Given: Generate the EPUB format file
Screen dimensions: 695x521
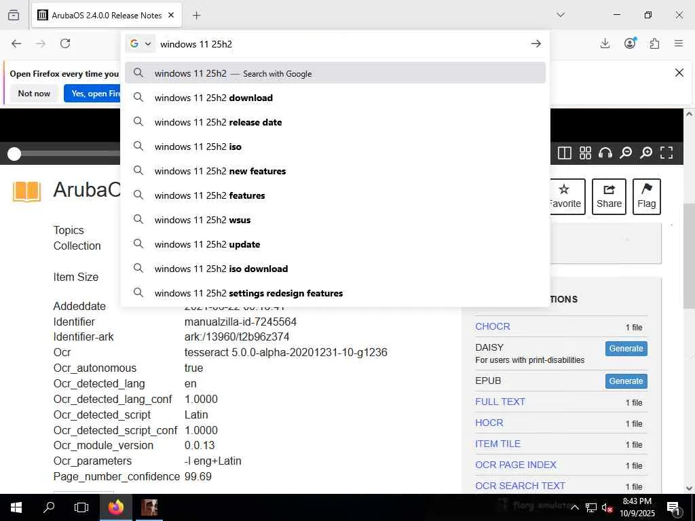Looking at the screenshot, I should pyautogui.click(x=626, y=381).
